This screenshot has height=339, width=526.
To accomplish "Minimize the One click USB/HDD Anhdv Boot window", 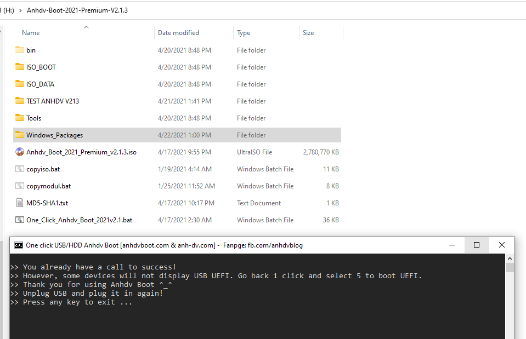I will point(452,245).
